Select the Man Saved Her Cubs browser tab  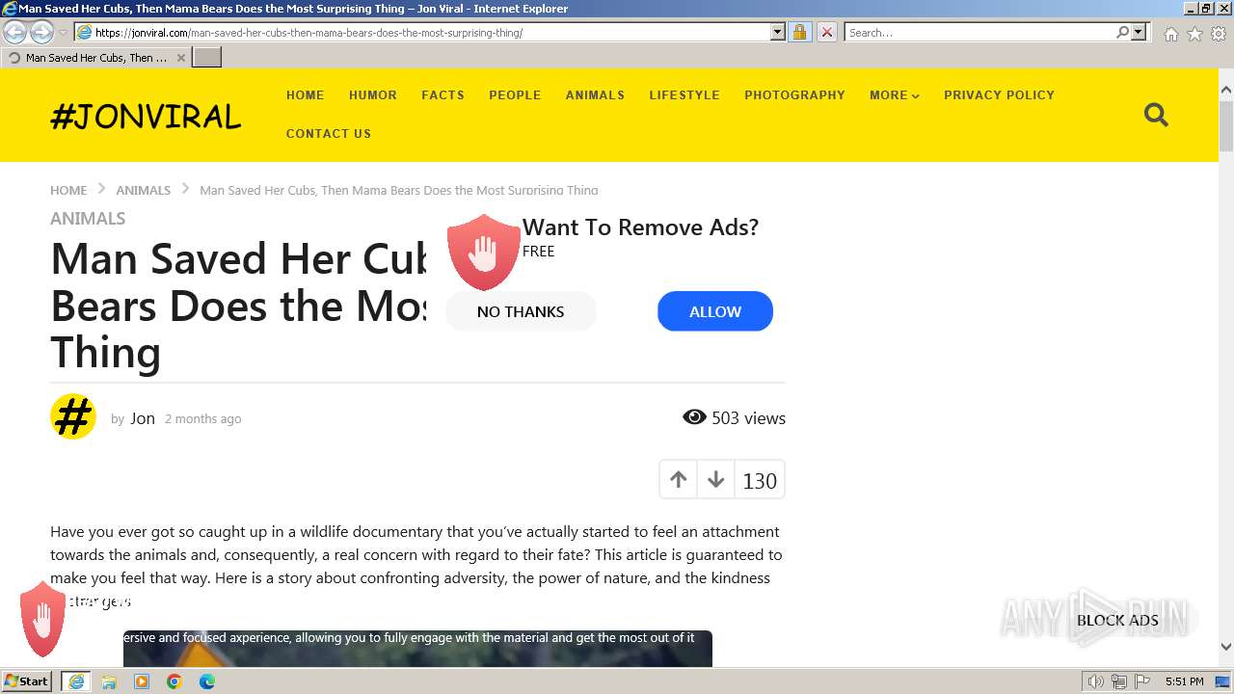(95, 58)
